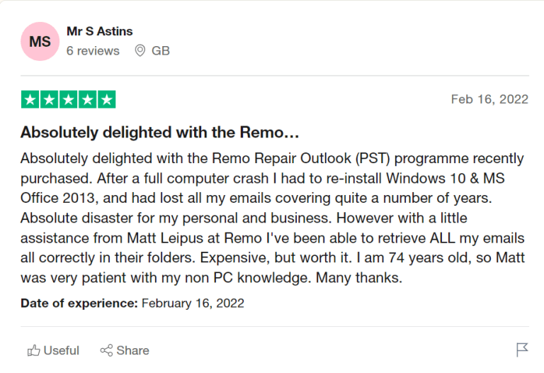Open the 'Absolutely delighted with the Remo…' title

point(160,133)
